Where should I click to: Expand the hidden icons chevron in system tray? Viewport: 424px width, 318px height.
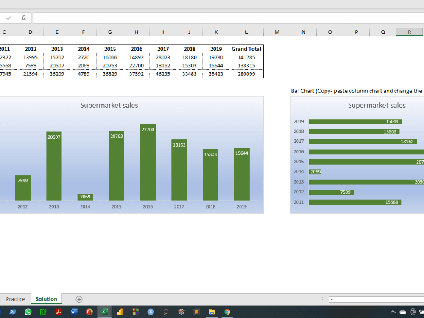point(393,312)
